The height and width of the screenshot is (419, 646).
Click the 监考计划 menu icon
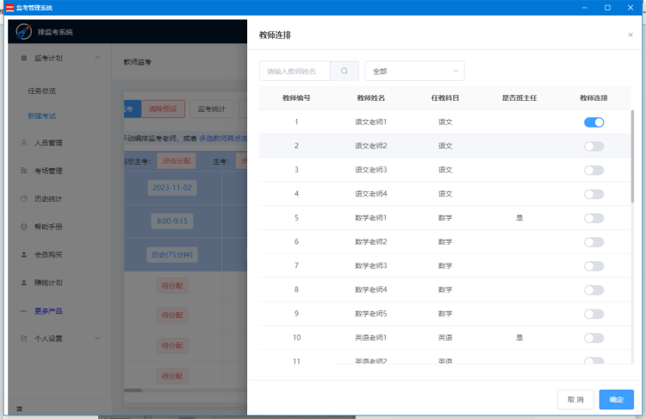(x=24, y=58)
